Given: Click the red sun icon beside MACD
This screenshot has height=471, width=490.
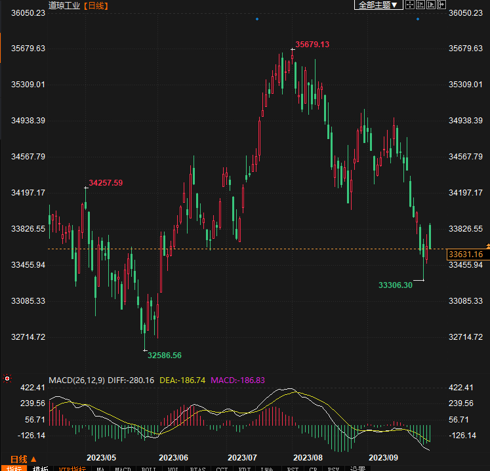Looking at the screenshot, I should tap(7, 379).
